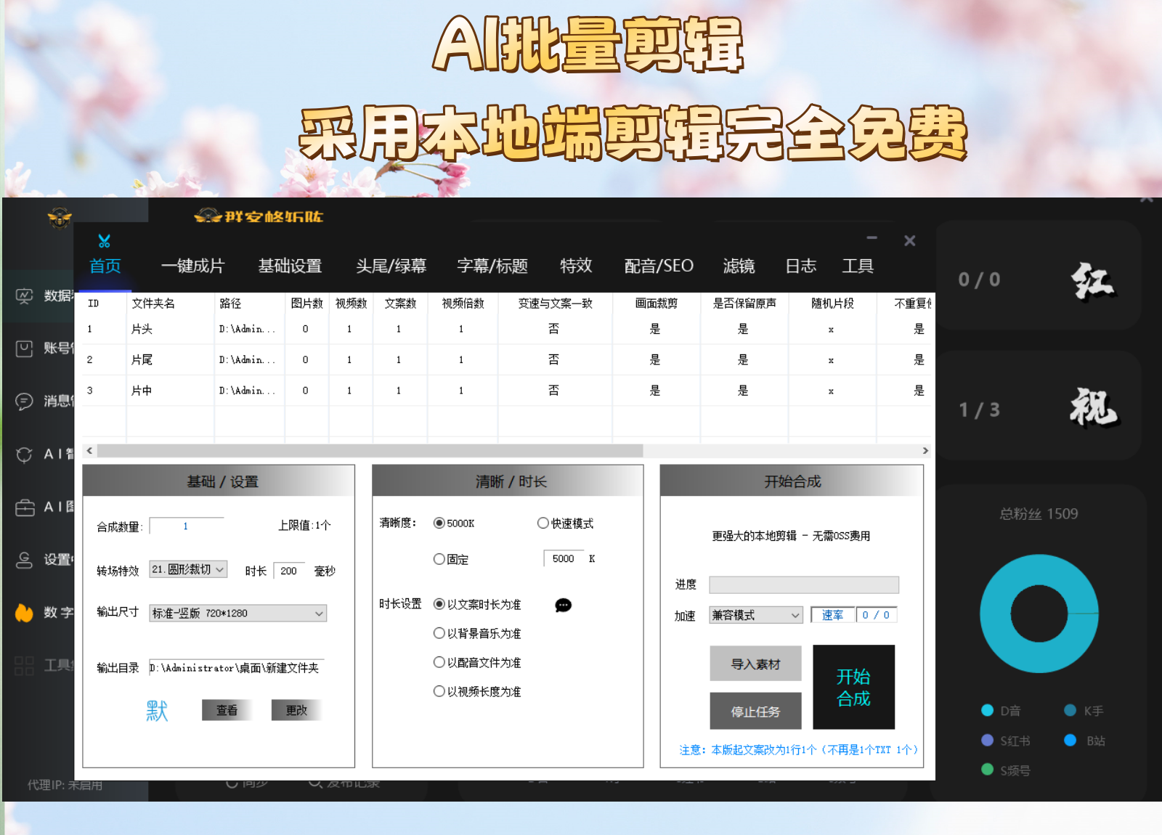
Task: Switch to the 工具 tab
Action: (x=858, y=266)
